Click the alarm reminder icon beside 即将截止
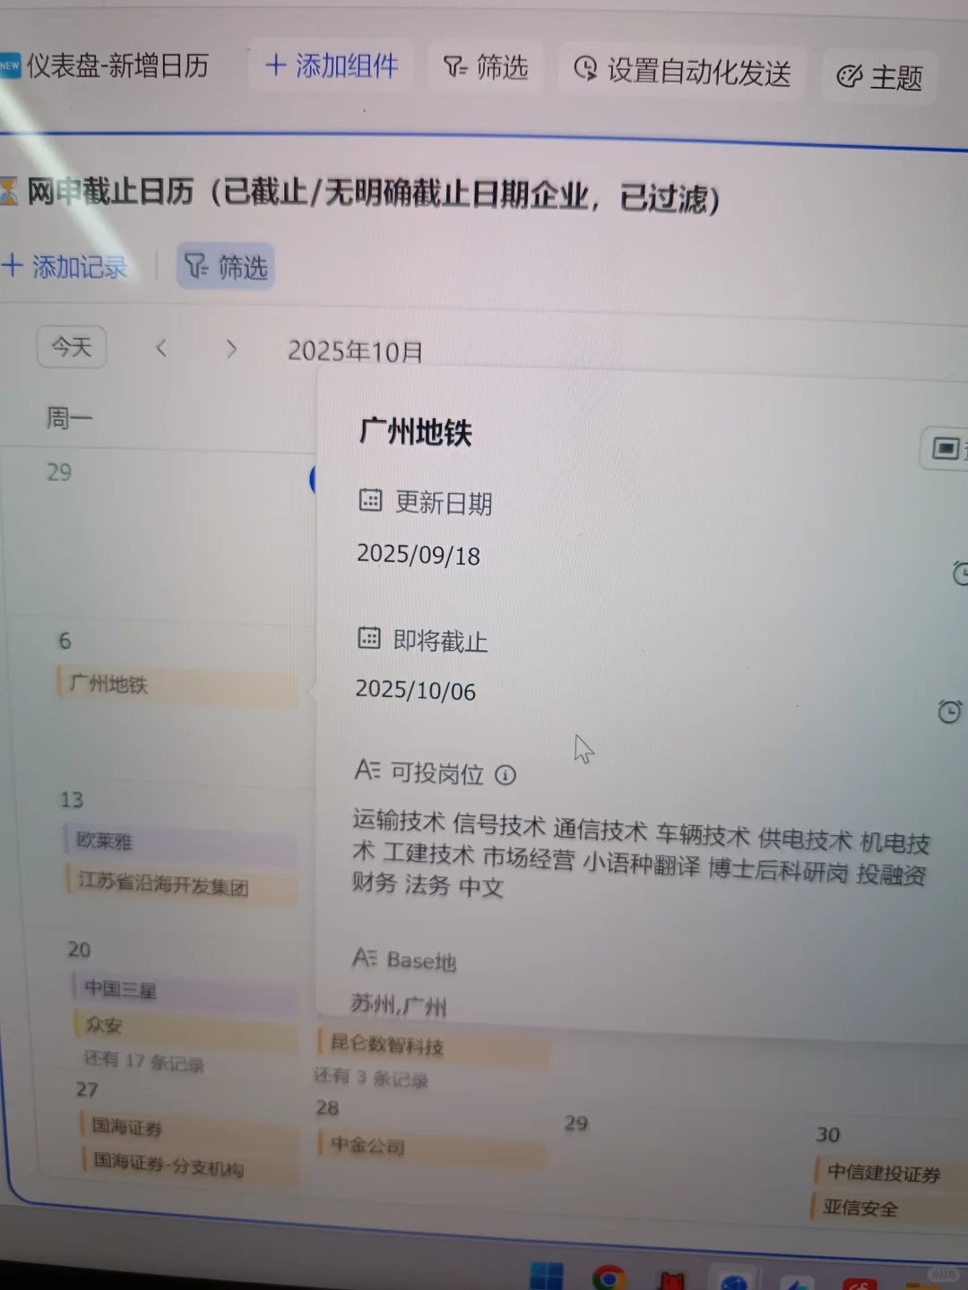Image resolution: width=968 pixels, height=1290 pixels. click(949, 711)
